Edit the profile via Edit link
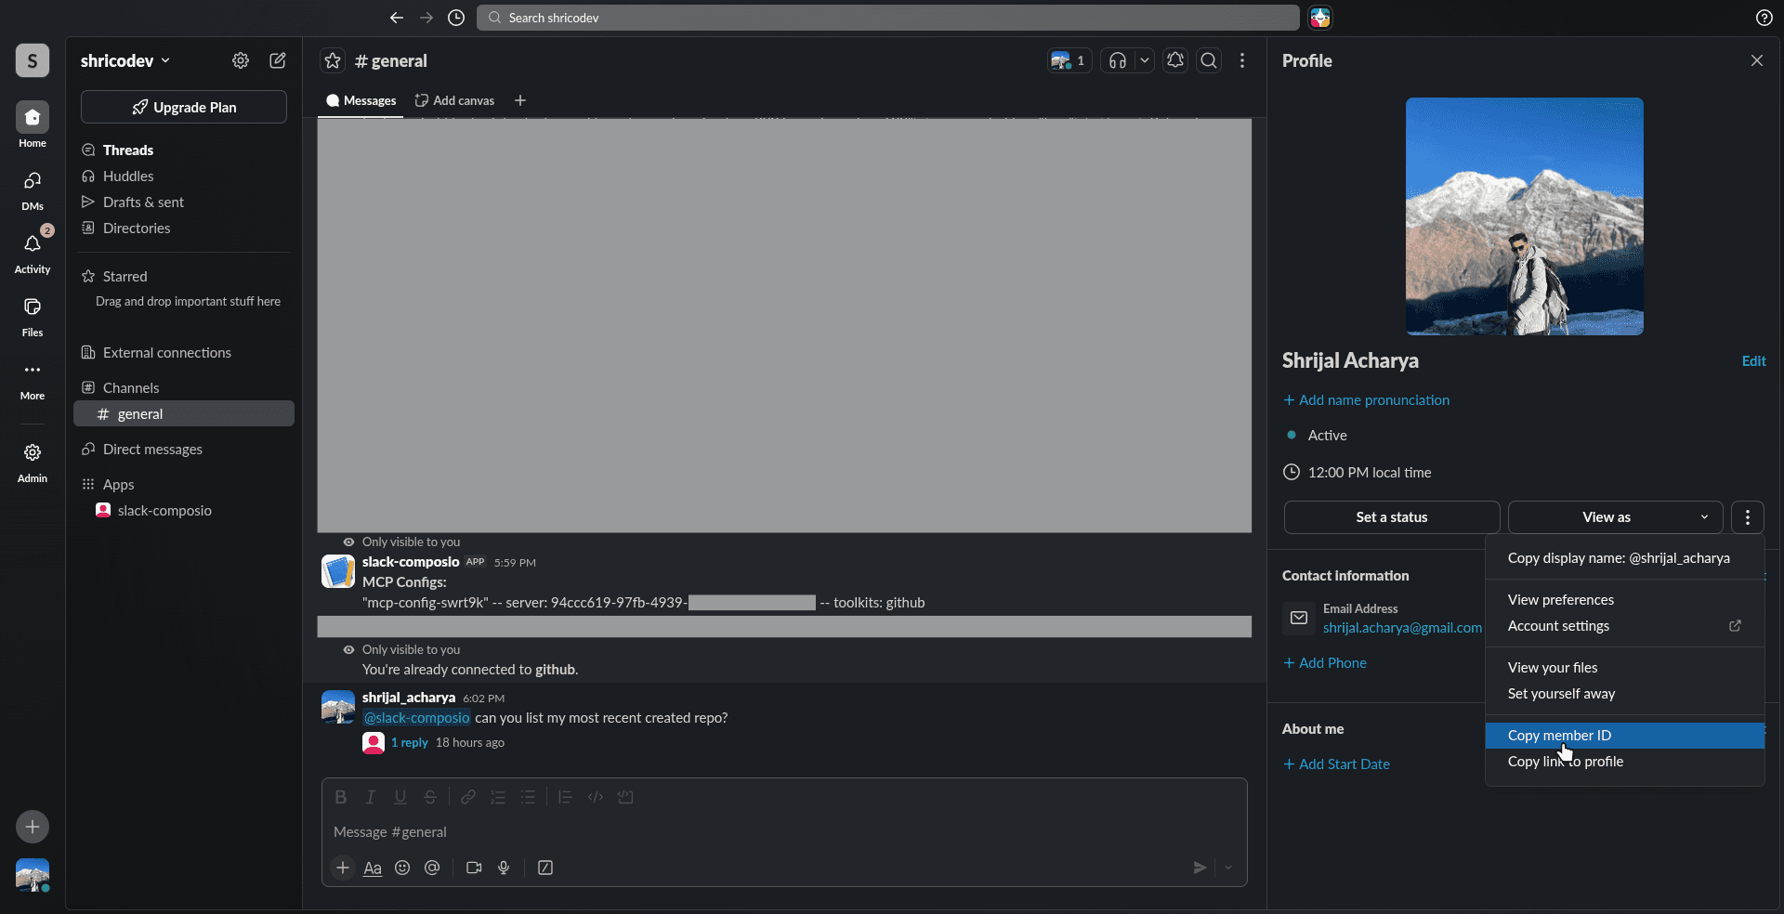This screenshot has width=1784, height=914. [x=1753, y=361]
